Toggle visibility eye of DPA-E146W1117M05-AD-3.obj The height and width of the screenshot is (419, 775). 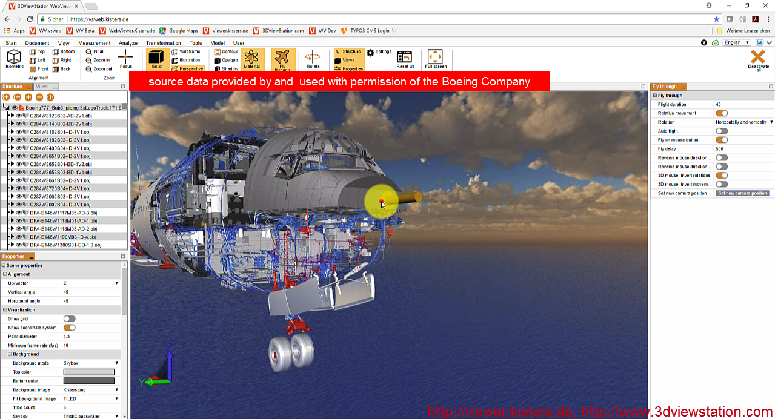coord(19,213)
